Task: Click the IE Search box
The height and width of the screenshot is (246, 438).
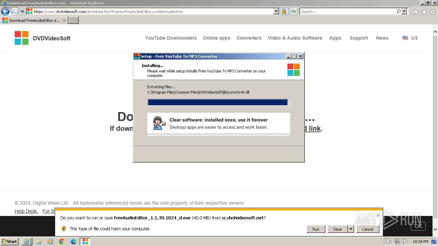Action: (348, 11)
